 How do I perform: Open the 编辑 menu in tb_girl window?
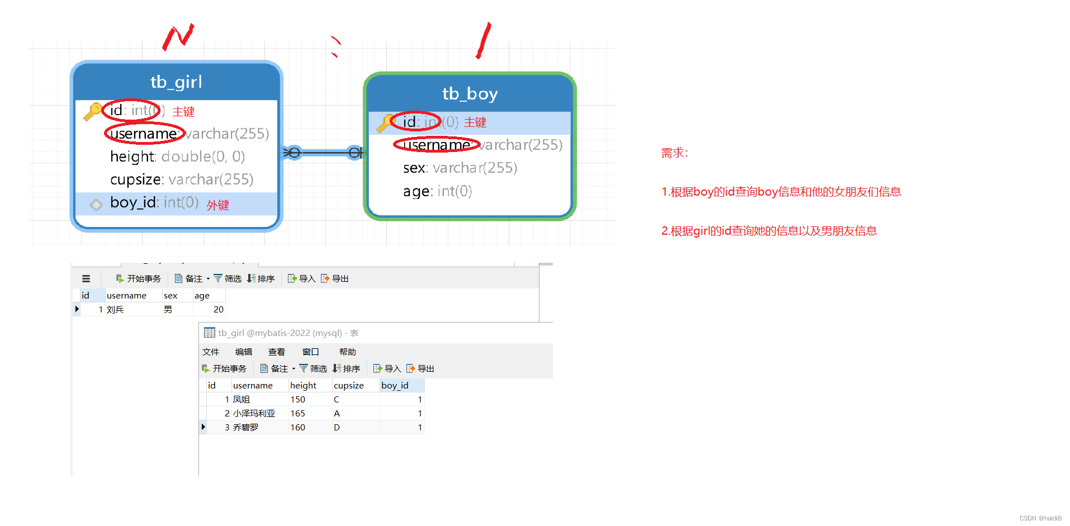click(244, 352)
